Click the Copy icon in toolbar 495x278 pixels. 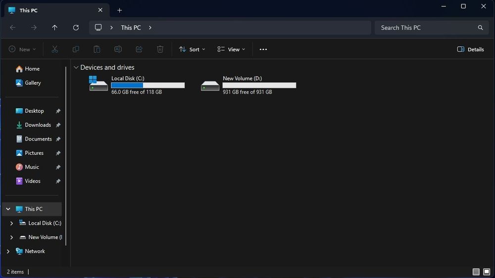(x=76, y=49)
